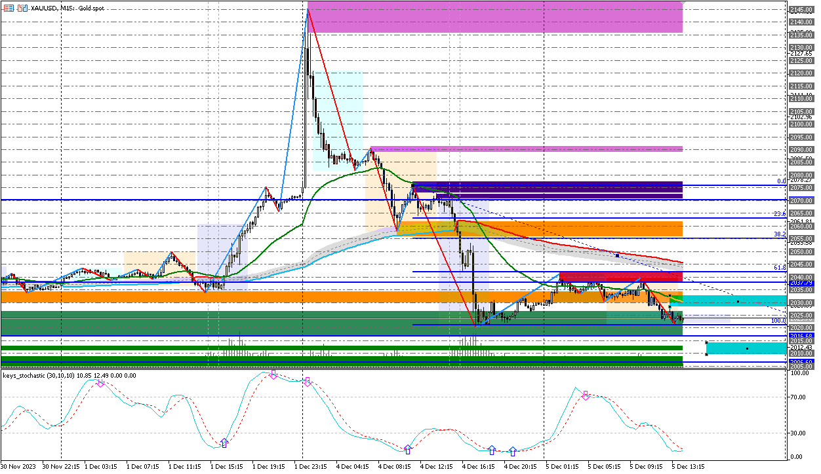This screenshot has width=821, height=474.
Task: Click the '4 Dec 12:15' time label
Action: (438, 467)
